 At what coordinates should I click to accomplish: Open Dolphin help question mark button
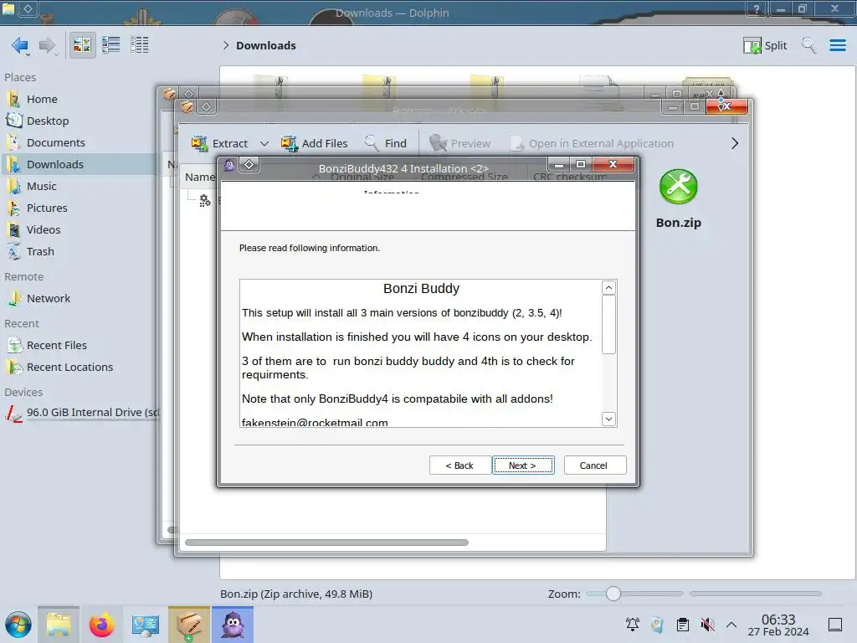756,8
